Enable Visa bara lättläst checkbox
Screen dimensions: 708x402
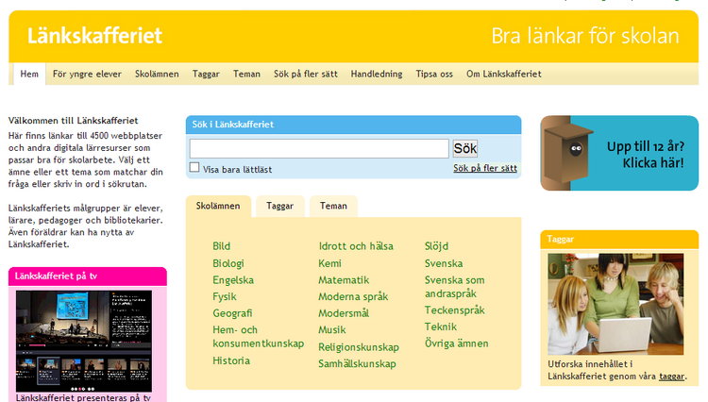click(x=194, y=167)
